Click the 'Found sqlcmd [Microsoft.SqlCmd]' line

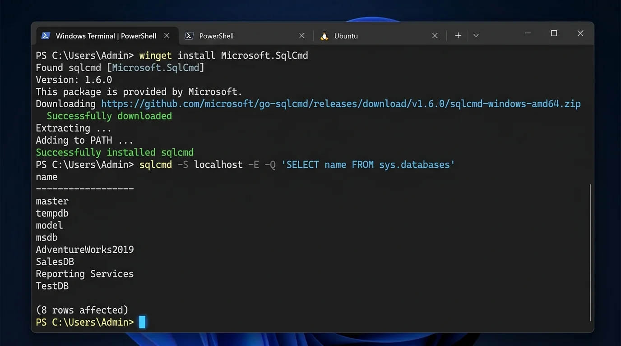[x=120, y=68]
